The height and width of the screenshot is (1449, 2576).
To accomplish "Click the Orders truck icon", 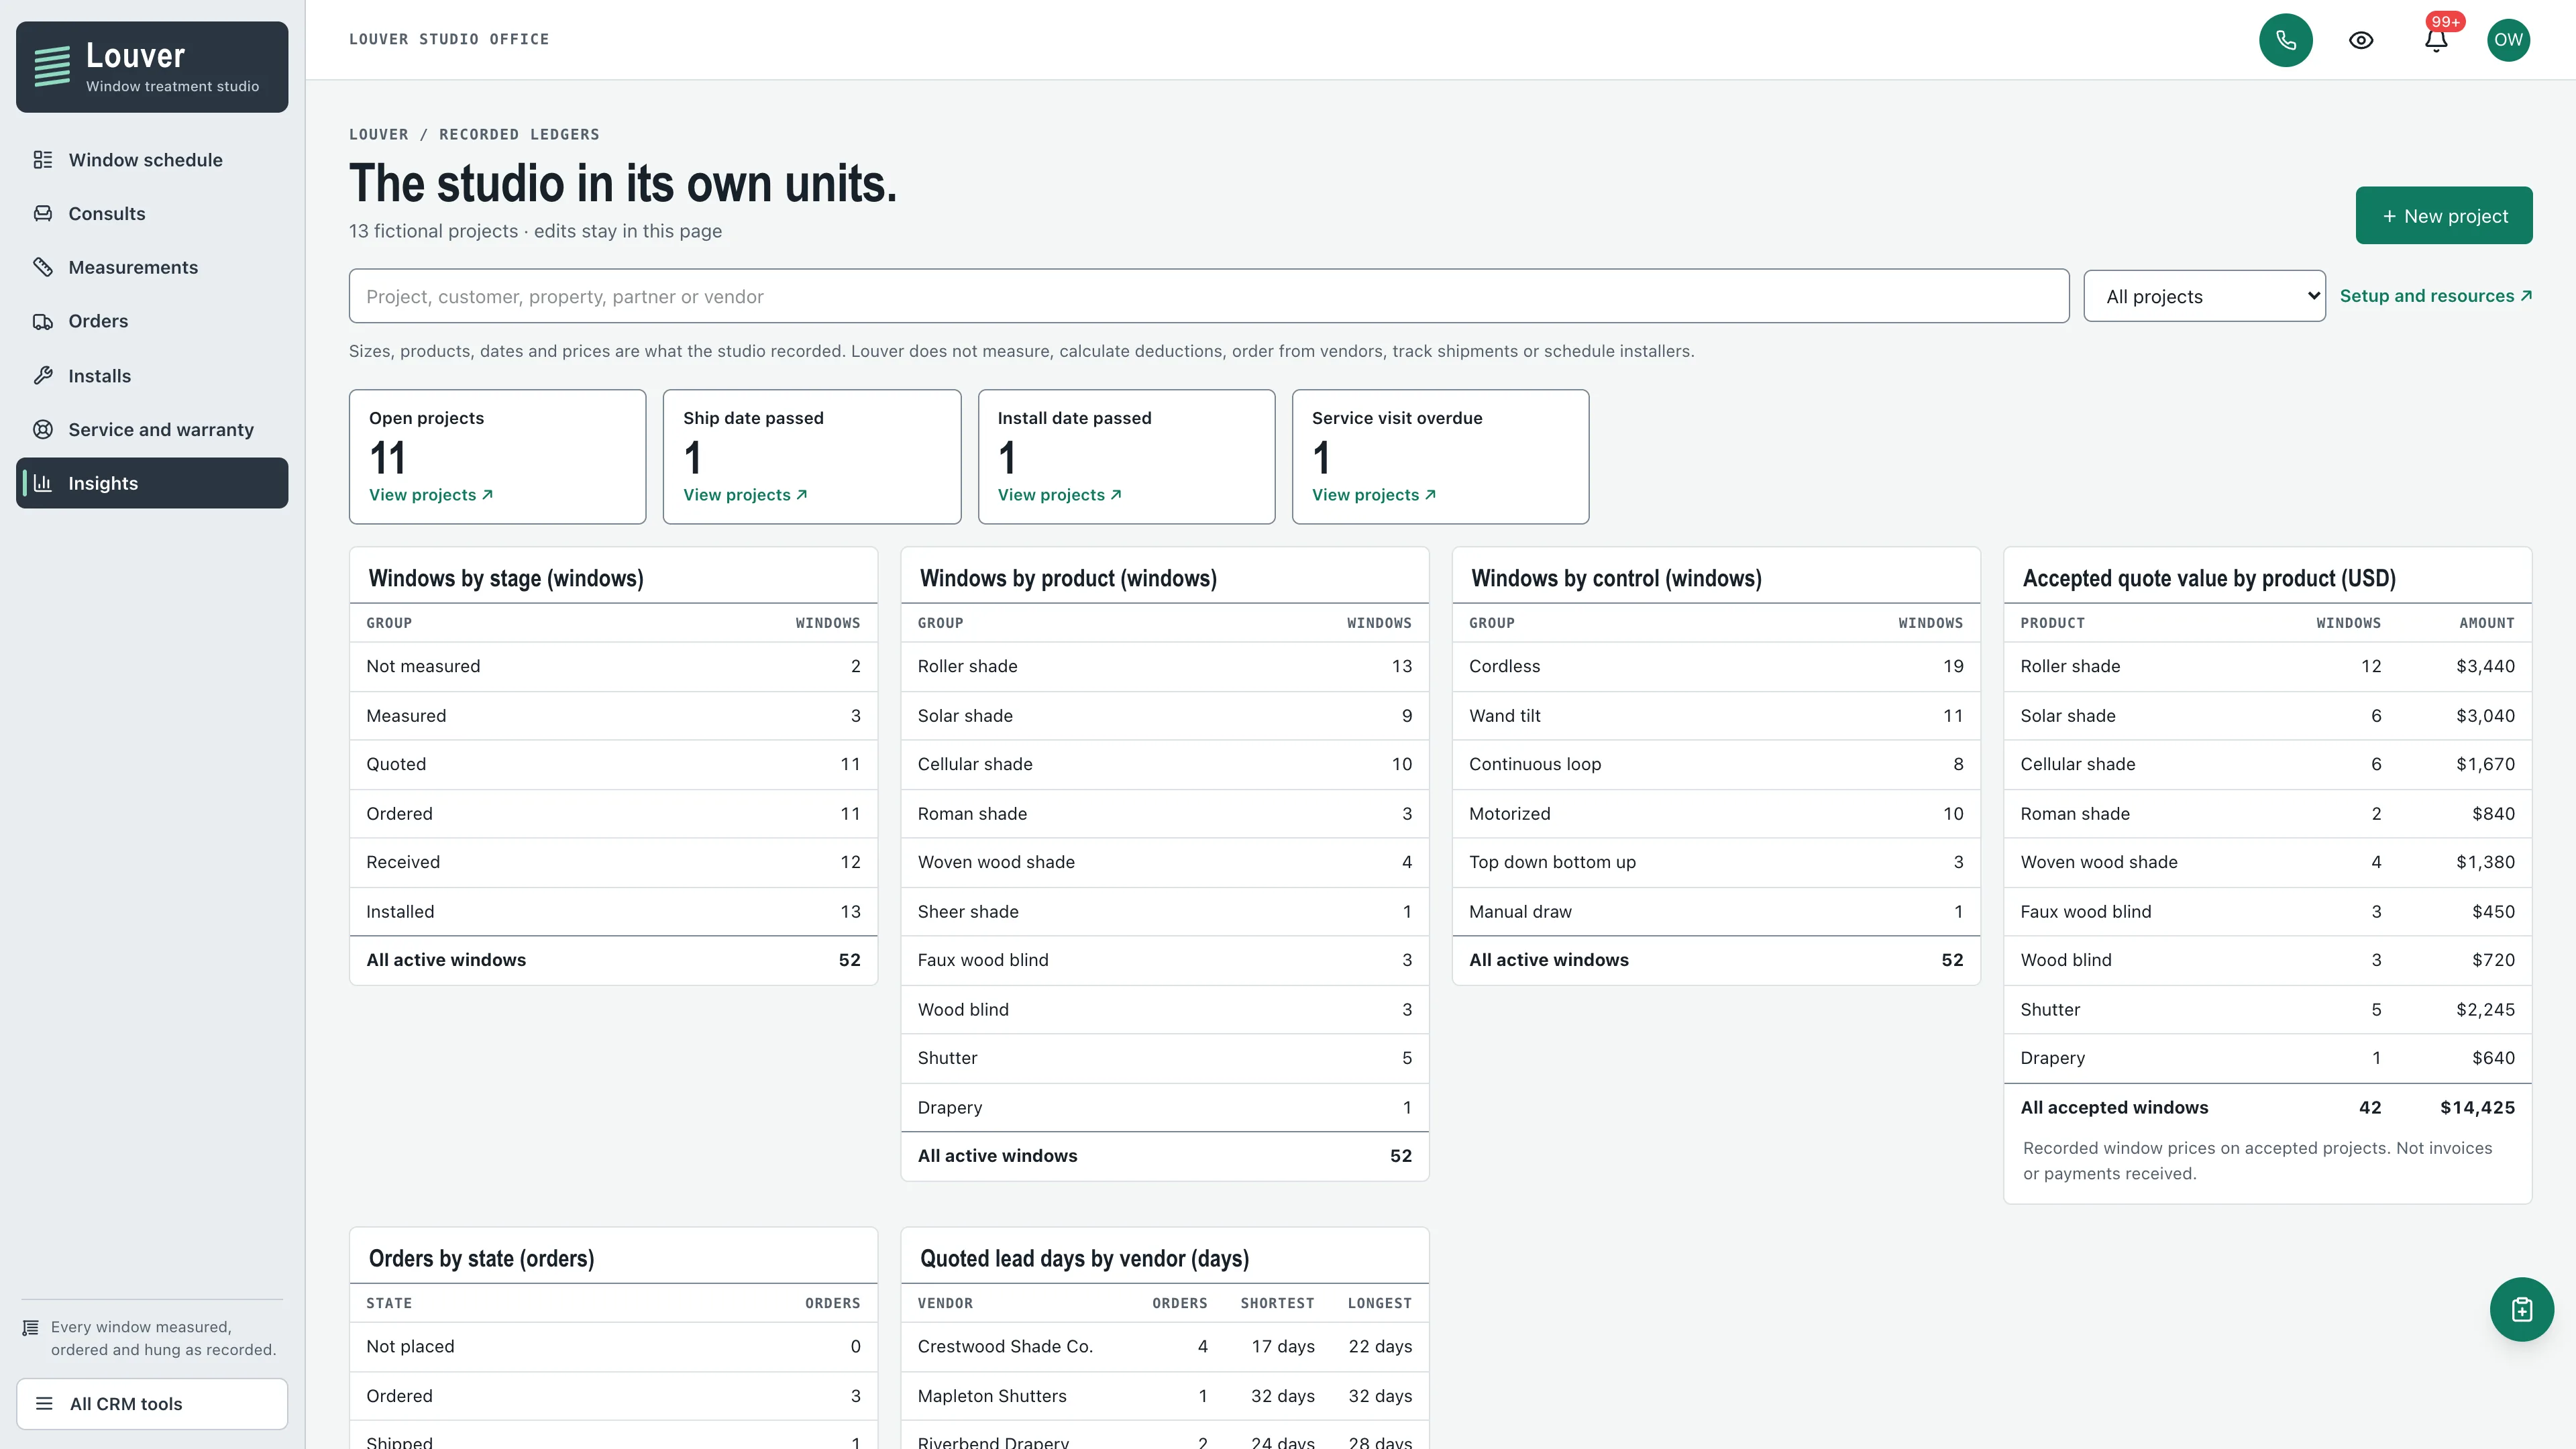I will click(43, 321).
